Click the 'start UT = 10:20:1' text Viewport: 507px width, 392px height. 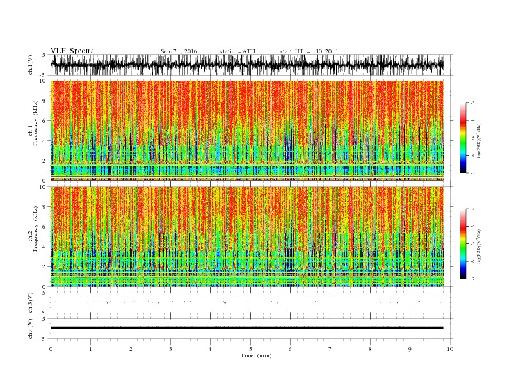coord(309,51)
